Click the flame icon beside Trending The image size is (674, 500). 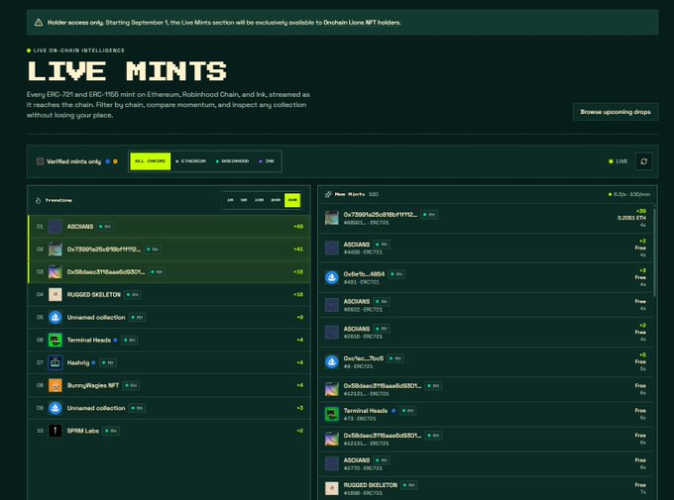coord(38,200)
